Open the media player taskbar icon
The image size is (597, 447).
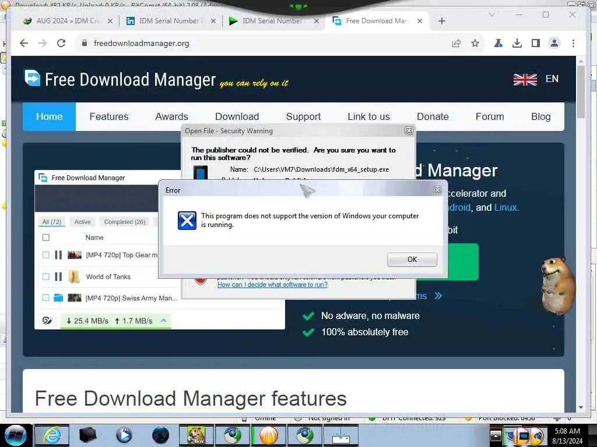124,435
